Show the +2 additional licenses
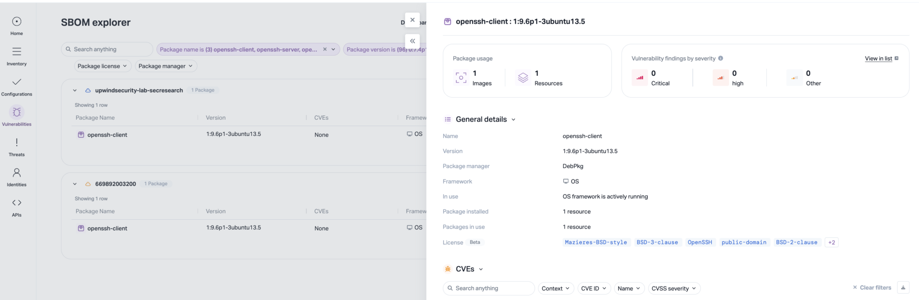This screenshot has height=300, width=919. click(x=831, y=242)
